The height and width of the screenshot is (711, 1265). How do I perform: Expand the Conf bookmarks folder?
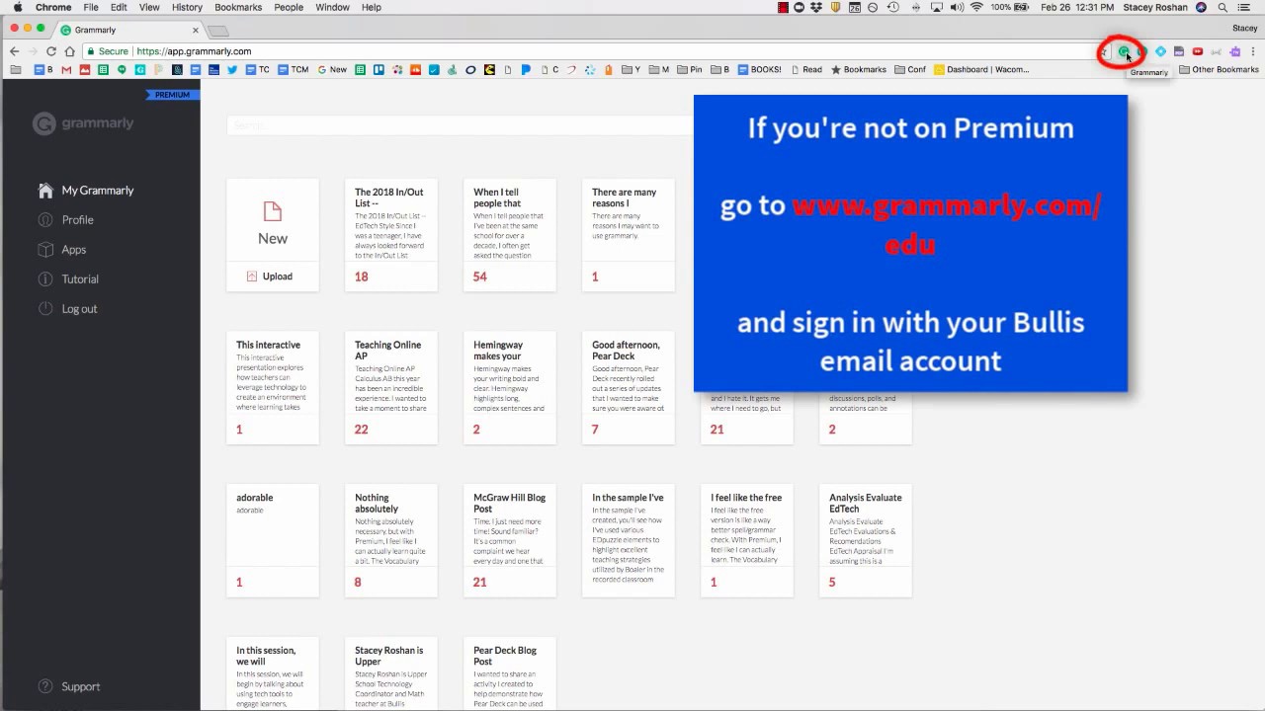pyautogui.click(x=910, y=70)
